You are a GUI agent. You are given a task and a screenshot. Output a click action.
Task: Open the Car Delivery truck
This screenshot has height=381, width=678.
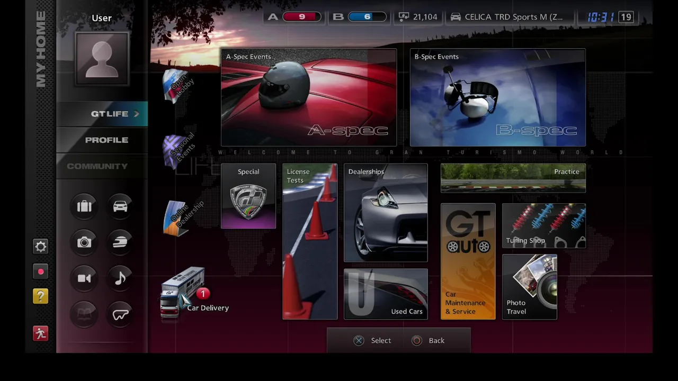182,293
